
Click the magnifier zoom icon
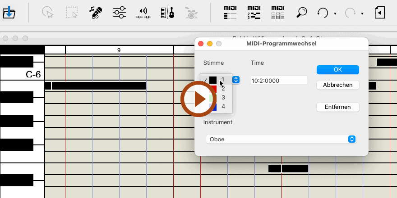point(301,13)
